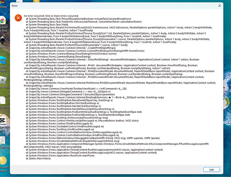231x177 pixels.
Task: Click the 'Task.ThrowIfExceptional' stack trace line
Action: point(71,19)
